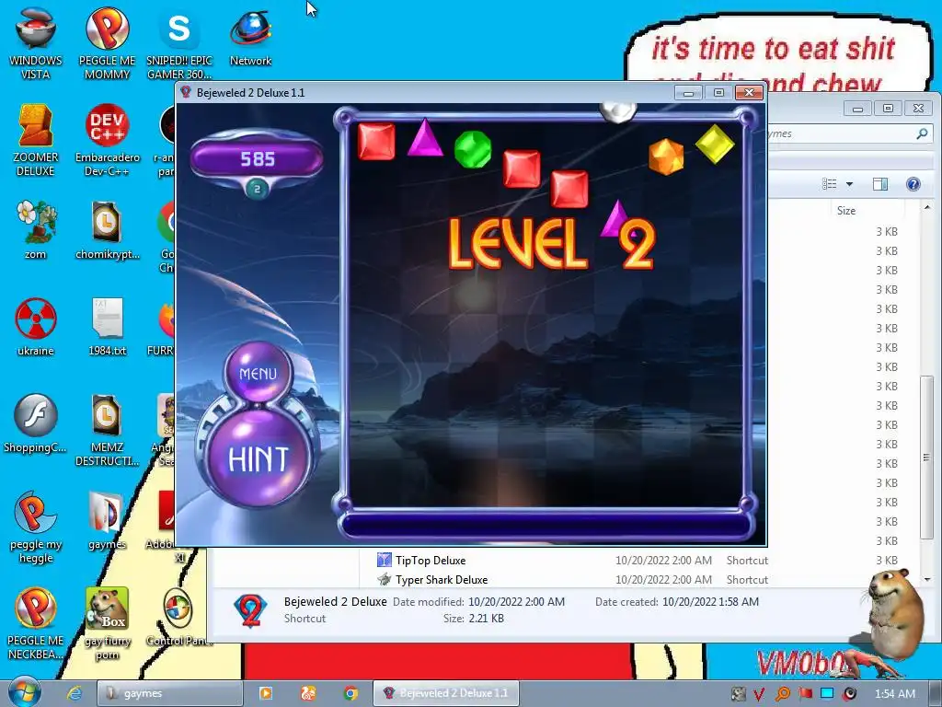This screenshot has height=707, width=942.
Task: Click the HINT button in Bejeweled
Action: [x=258, y=458]
